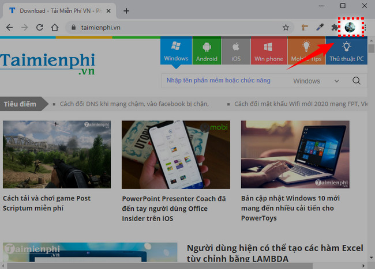
Task: Select the Windows category tab
Action: pyautogui.click(x=176, y=51)
